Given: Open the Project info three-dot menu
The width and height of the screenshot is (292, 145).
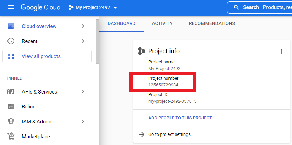Looking at the screenshot, I should coord(281,51).
